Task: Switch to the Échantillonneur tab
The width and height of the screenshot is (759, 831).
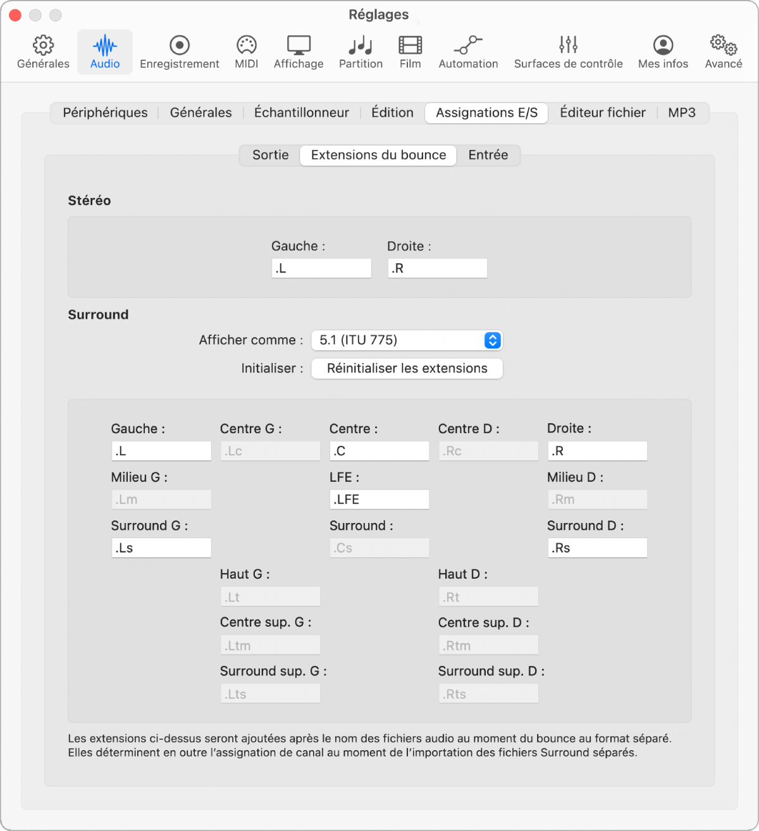Action: 302,113
